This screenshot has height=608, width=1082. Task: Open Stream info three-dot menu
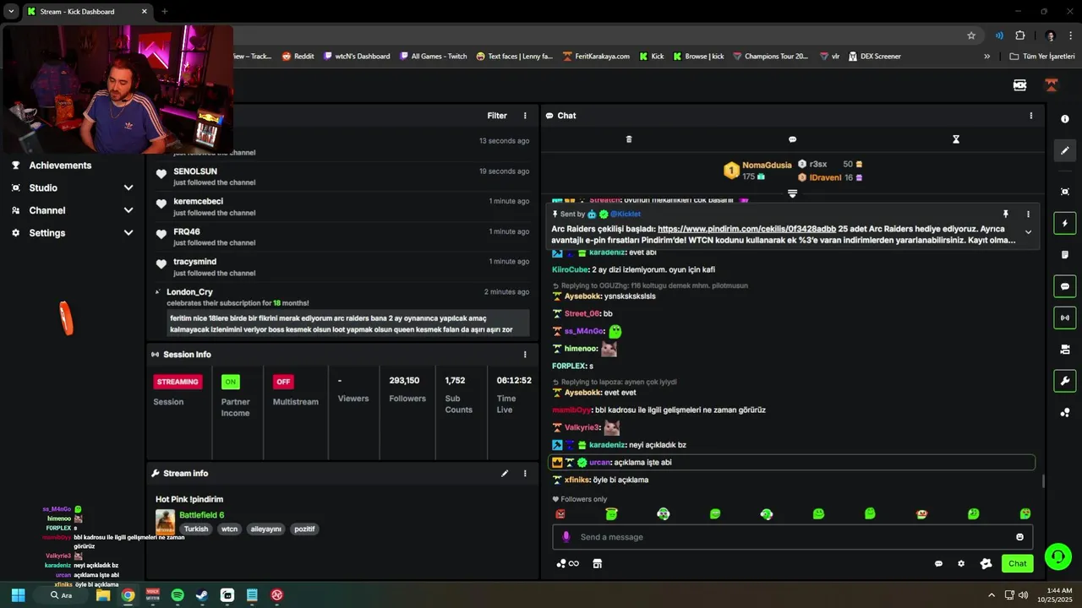(x=525, y=474)
